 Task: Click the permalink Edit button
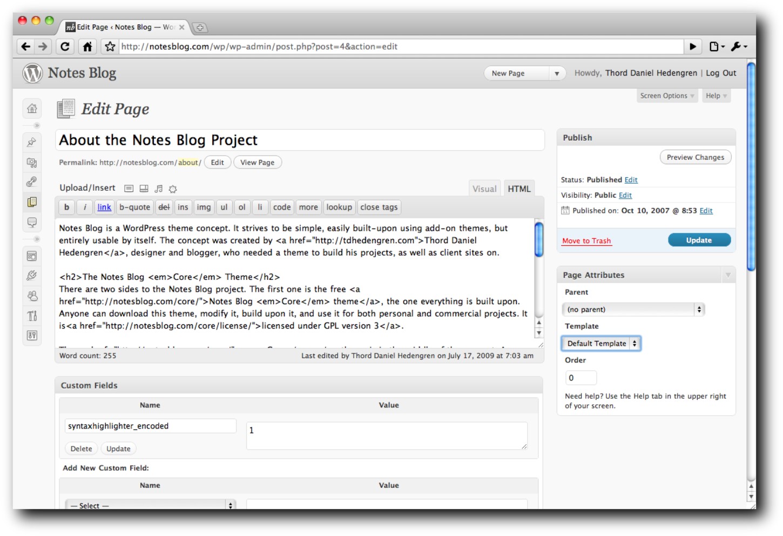coord(218,162)
